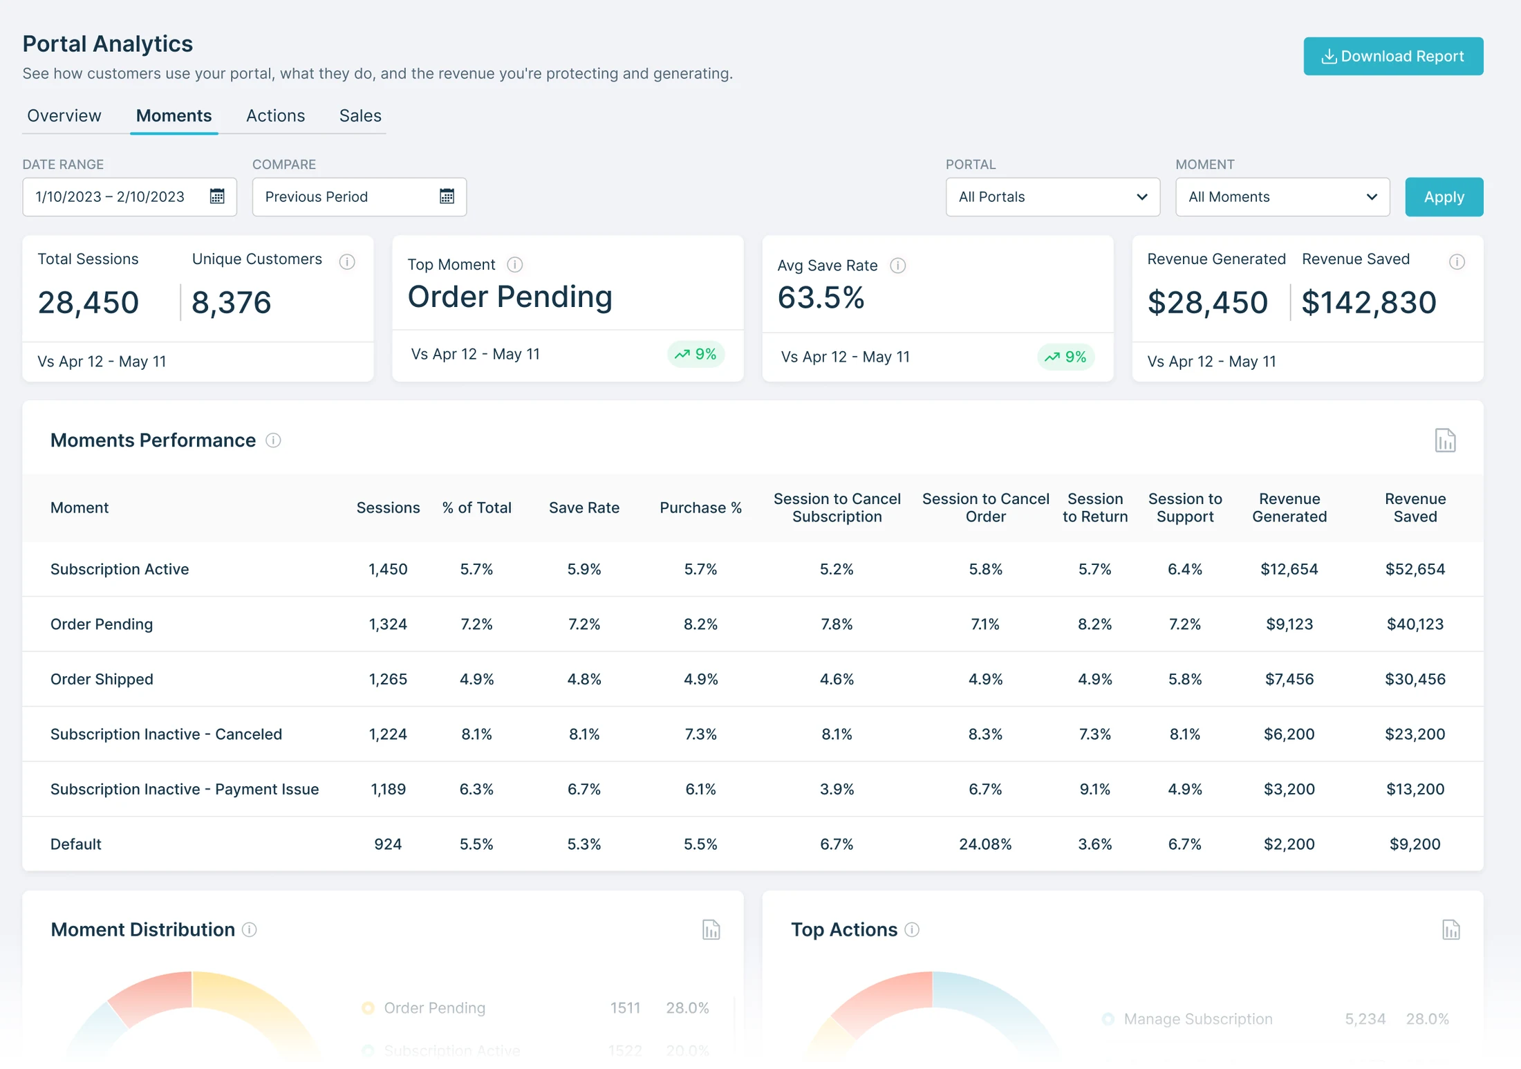Click the Save Rate column header

coord(584,508)
